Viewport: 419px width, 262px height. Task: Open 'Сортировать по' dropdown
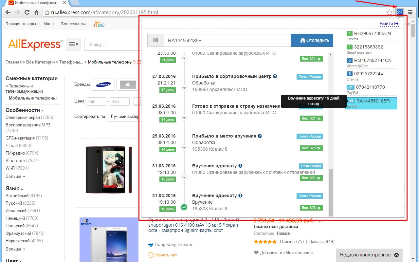coord(124,116)
